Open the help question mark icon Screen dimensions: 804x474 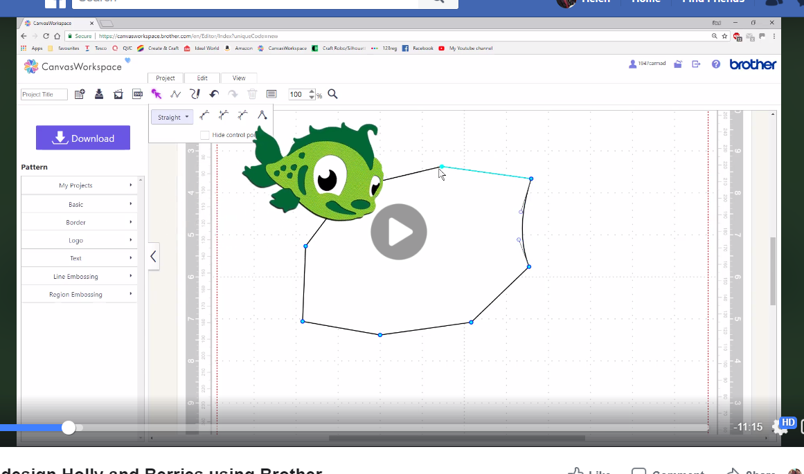pyautogui.click(x=716, y=64)
